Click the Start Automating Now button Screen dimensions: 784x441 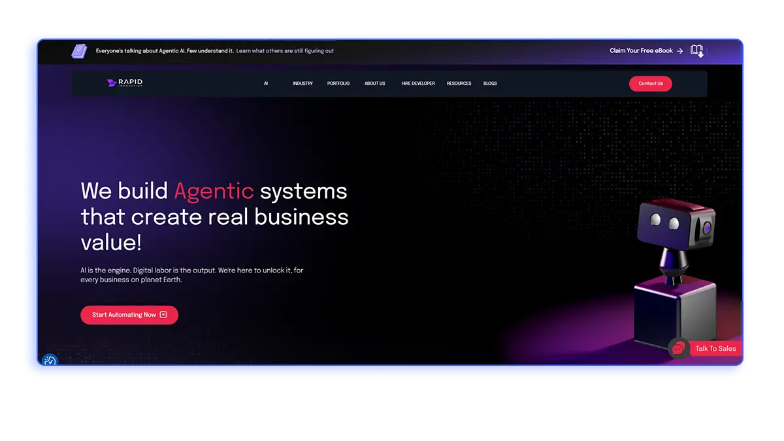point(129,315)
